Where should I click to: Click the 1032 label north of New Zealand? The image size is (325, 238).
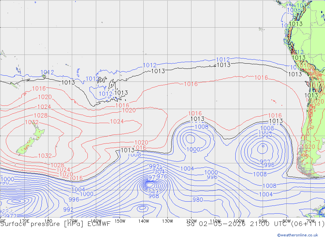tap(32, 122)
